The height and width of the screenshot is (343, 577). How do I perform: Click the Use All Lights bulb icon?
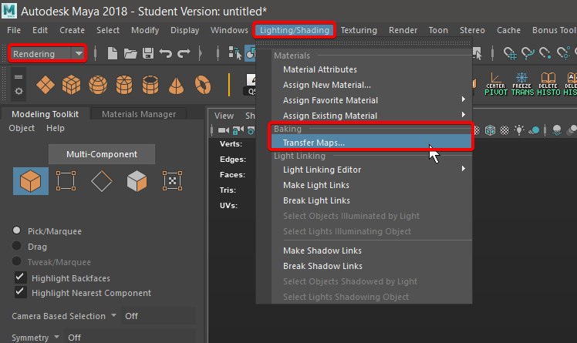(519, 129)
